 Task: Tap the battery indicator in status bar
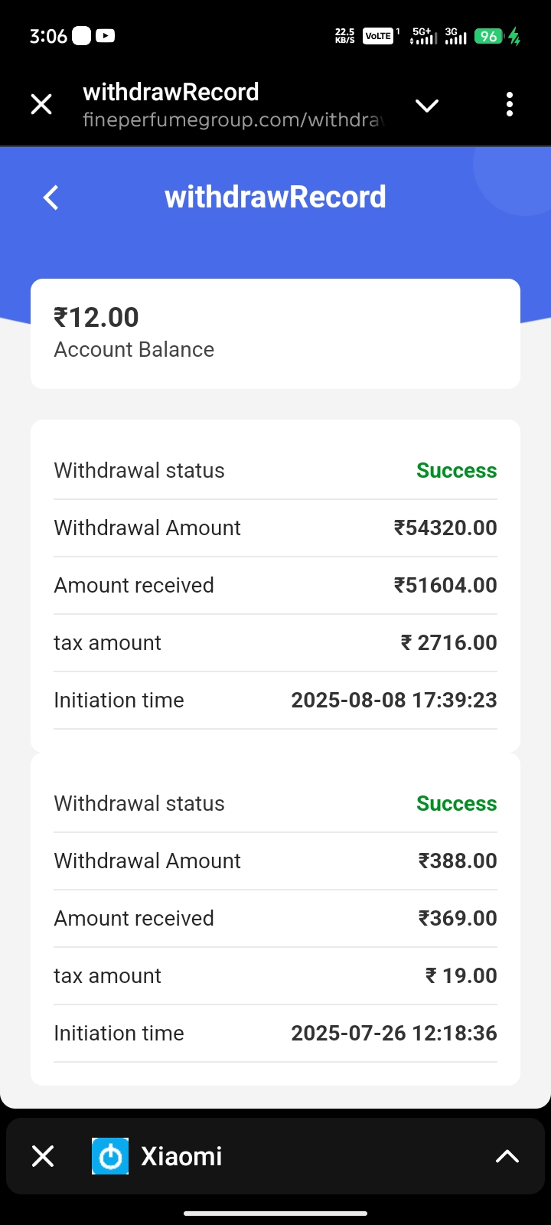coord(489,36)
